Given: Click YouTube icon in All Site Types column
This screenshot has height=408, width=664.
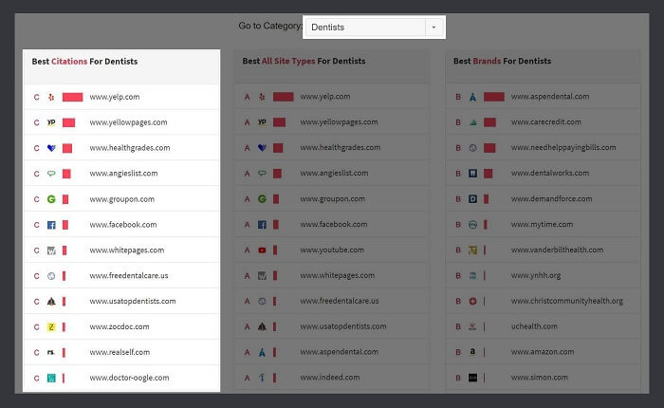Looking at the screenshot, I should click(262, 250).
